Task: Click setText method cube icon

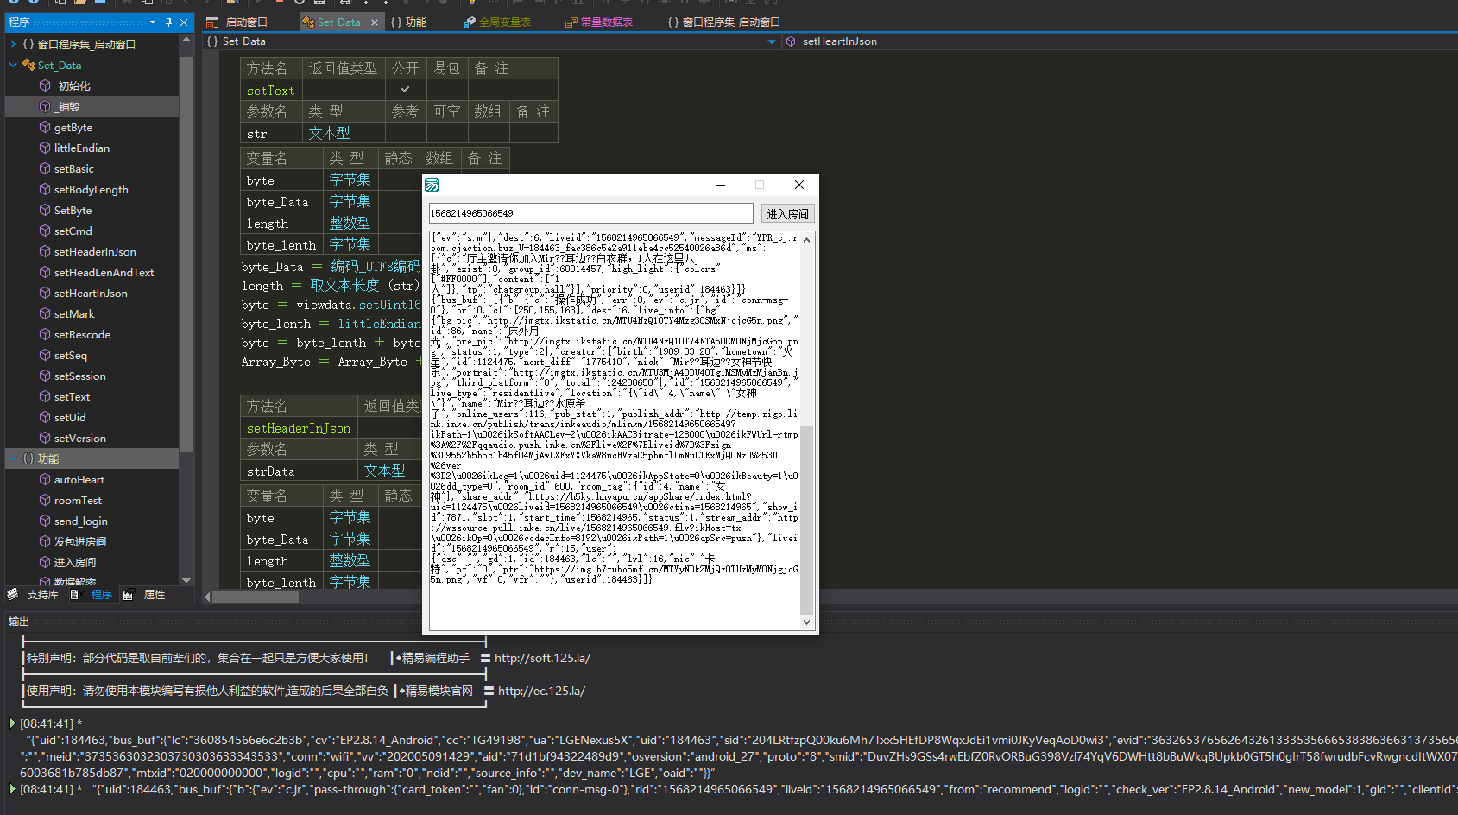Action: 45,396
